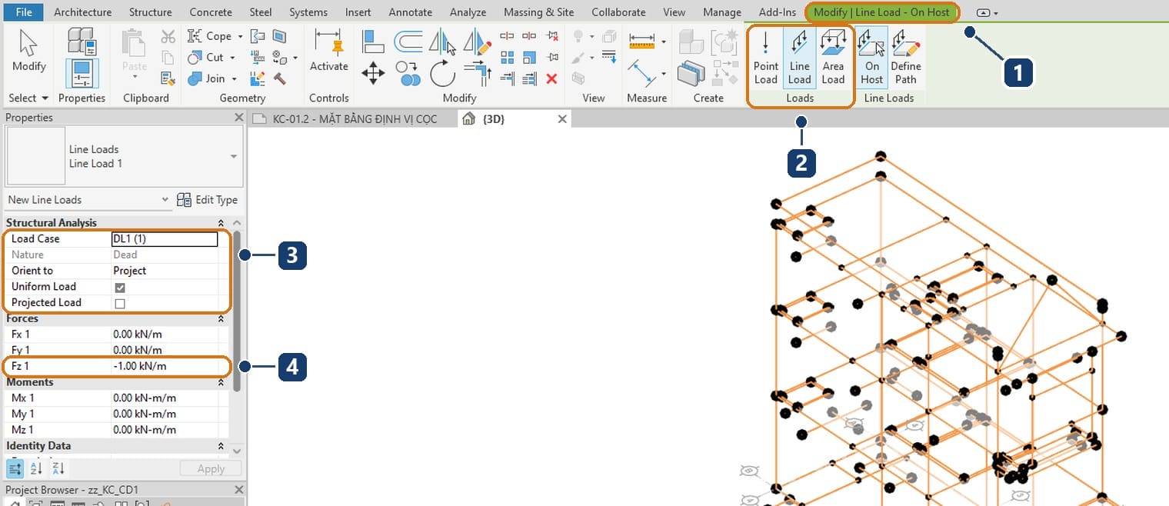Select the Modify | Line Load - On Host tab
Viewport: 1169px width, 506px height.
tap(881, 12)
